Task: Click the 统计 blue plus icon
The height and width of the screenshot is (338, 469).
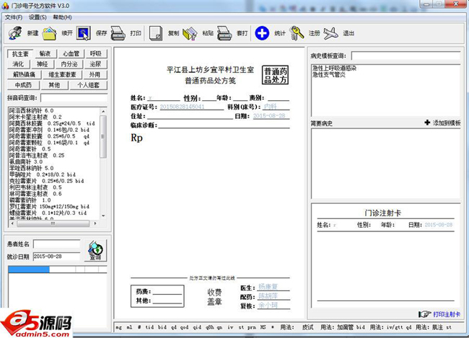Action: point(262,32)
